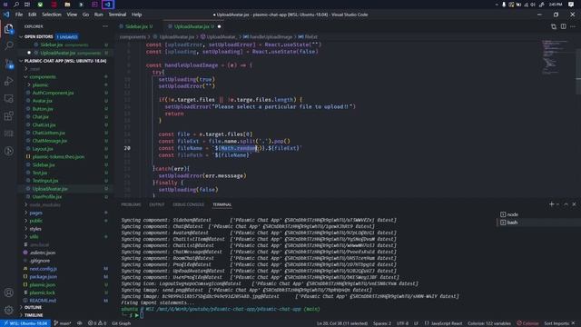
Task: Click the main branch indicator in the status bar
Action: (63, 323)
